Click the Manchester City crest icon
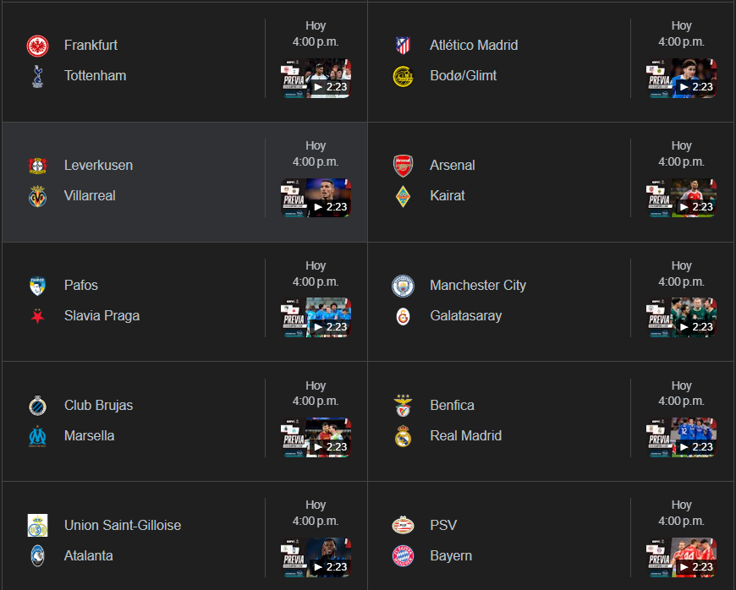This screenshot has height=590, width=736. tap(403, 286)
